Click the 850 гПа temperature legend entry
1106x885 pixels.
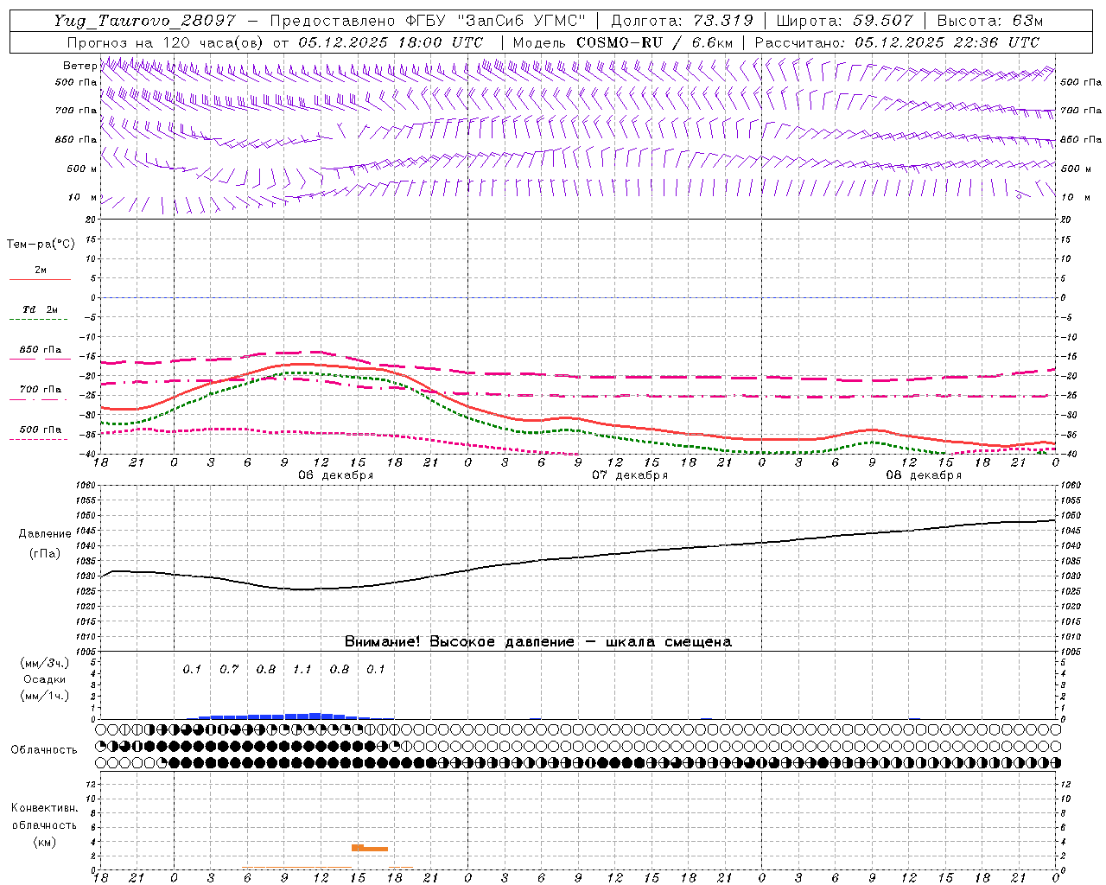[40, 350]
